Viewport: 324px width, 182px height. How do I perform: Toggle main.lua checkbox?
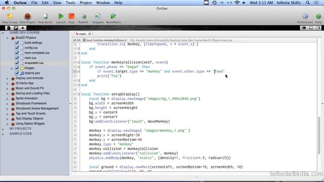[17, 58]
